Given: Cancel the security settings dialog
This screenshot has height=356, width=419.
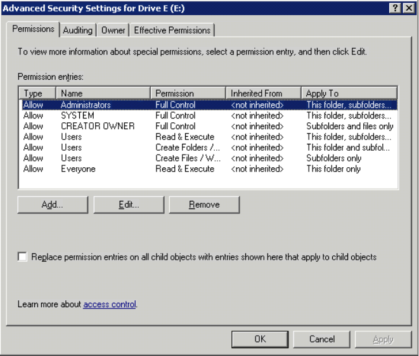Looking at the screenshot, I should [x=321, y=340].
